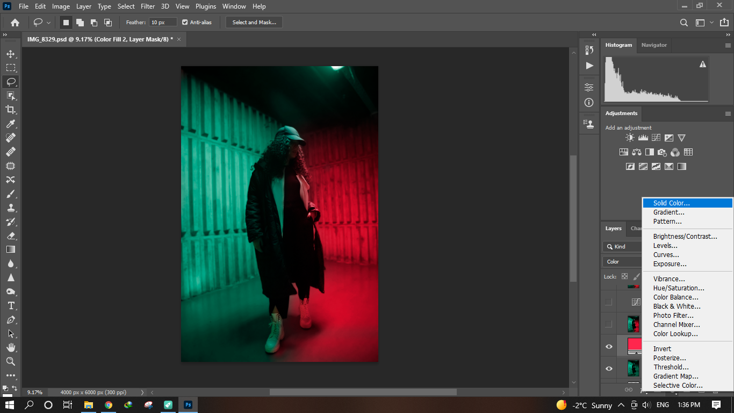Select the Move tool
The width and height of the screenshot is (734, 413).
click(x=11, y=54)
